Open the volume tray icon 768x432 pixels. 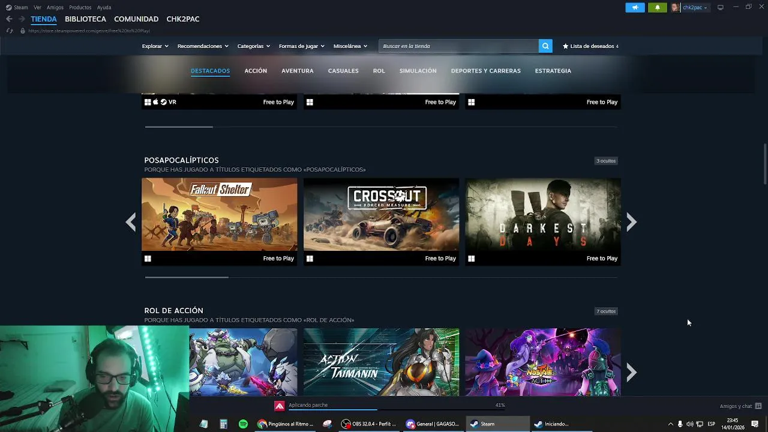(689, 424)
